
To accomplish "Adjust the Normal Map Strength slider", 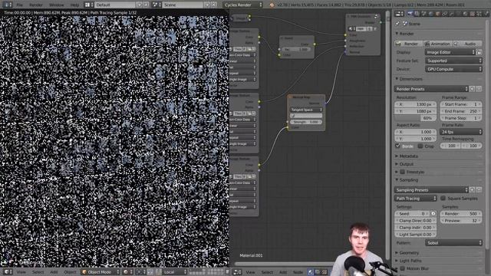I will 306,122.
